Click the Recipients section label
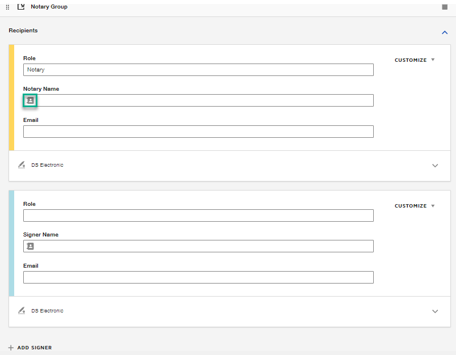This screenshot has height=355, width=456. tap(23, 30)
